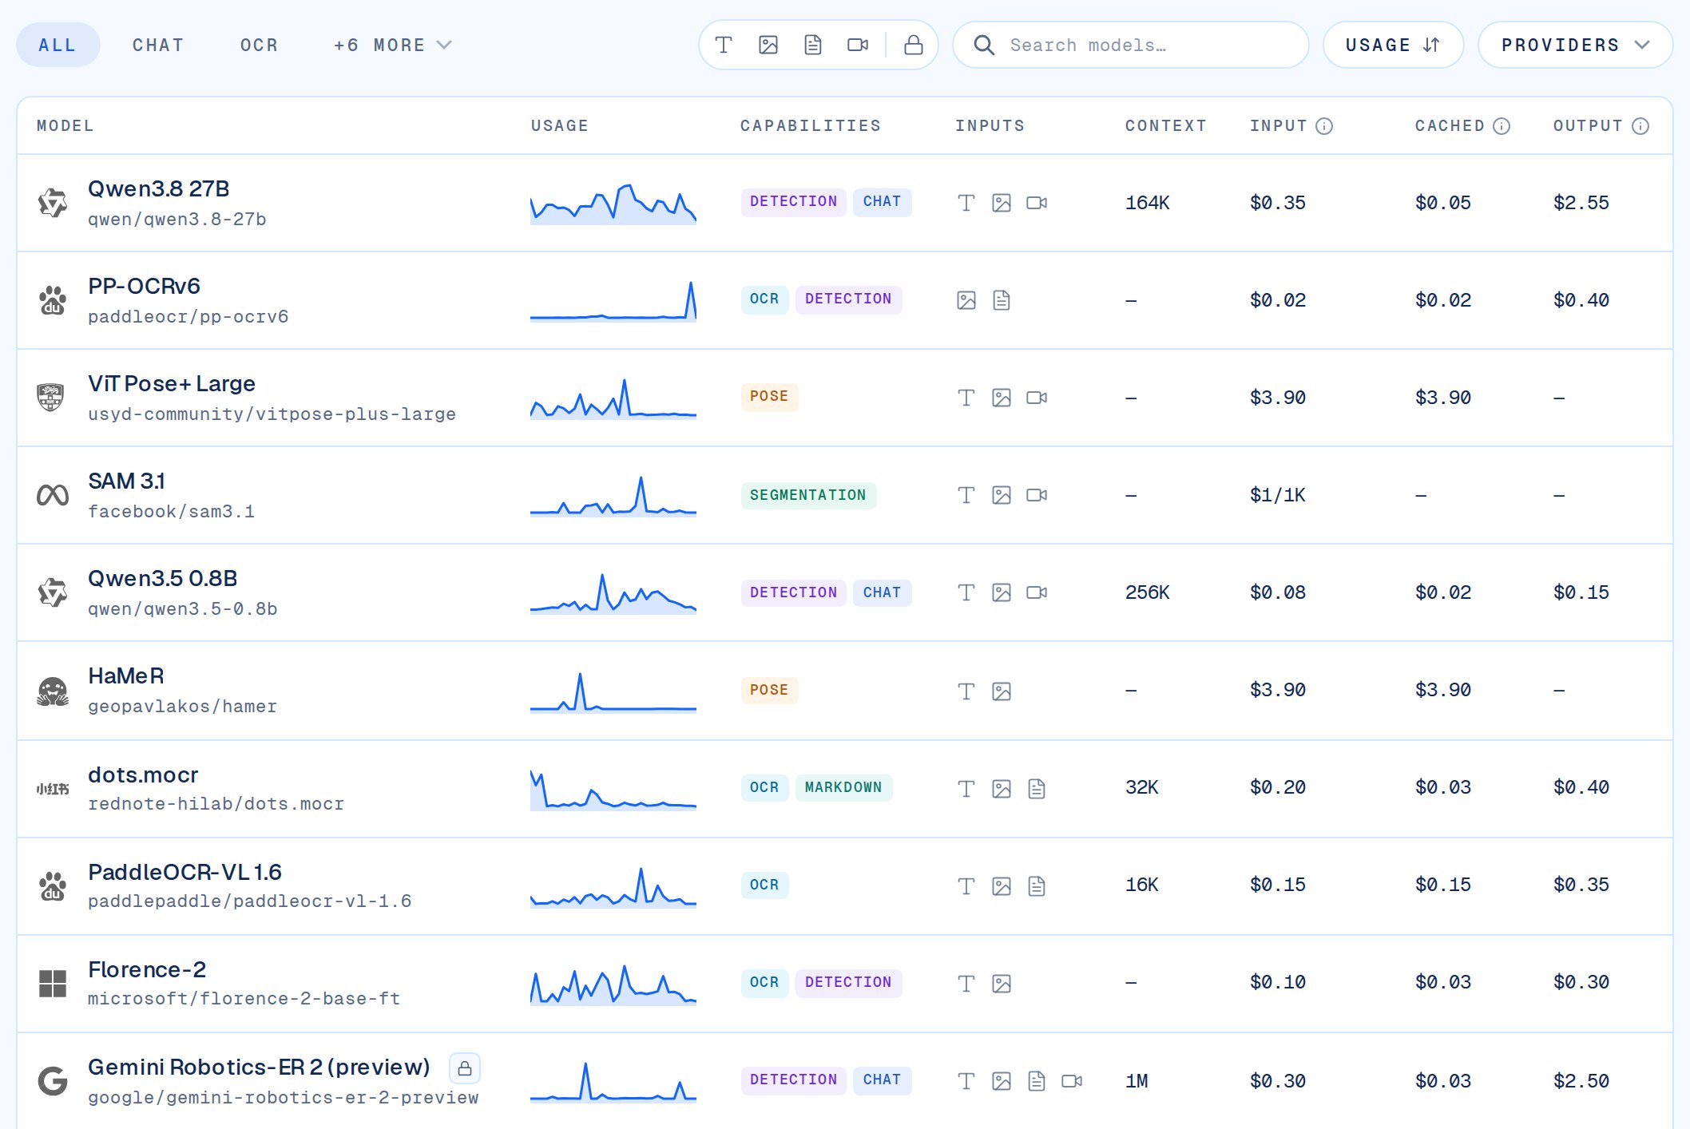Click the Baidu paw logo beside PP-OCRv6

(53, 300)
